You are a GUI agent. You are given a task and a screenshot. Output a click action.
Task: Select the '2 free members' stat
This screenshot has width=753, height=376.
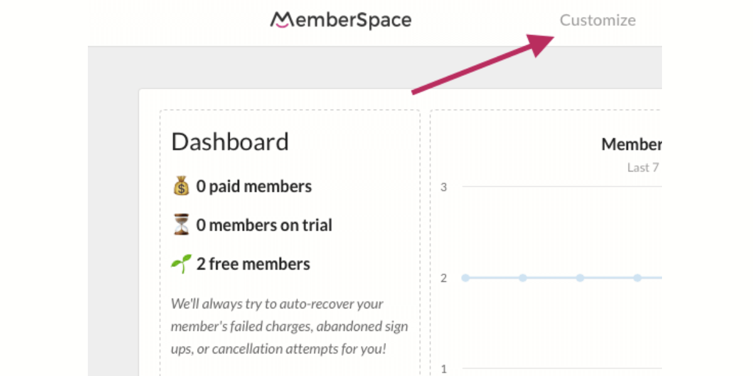pos(253,264)
